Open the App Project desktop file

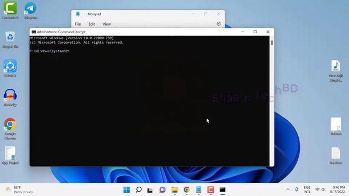[10, 156]
